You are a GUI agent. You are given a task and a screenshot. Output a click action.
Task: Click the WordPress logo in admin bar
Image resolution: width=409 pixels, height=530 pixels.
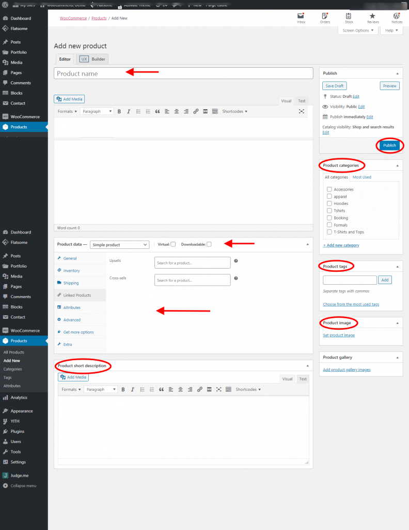5,5
